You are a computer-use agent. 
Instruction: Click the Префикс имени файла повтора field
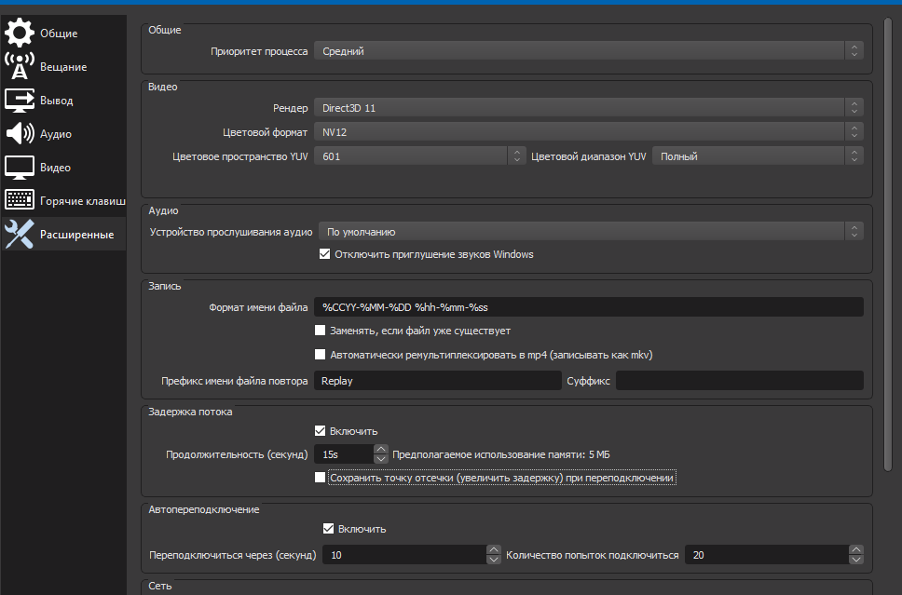coord(438,381)
